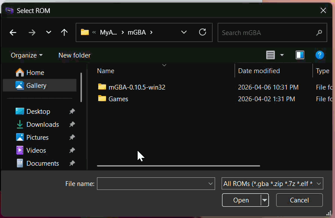The width and height of the screenshot is (335, 218).
Task: Close the Select ROM dialog
Action: [x=323, y=10]
